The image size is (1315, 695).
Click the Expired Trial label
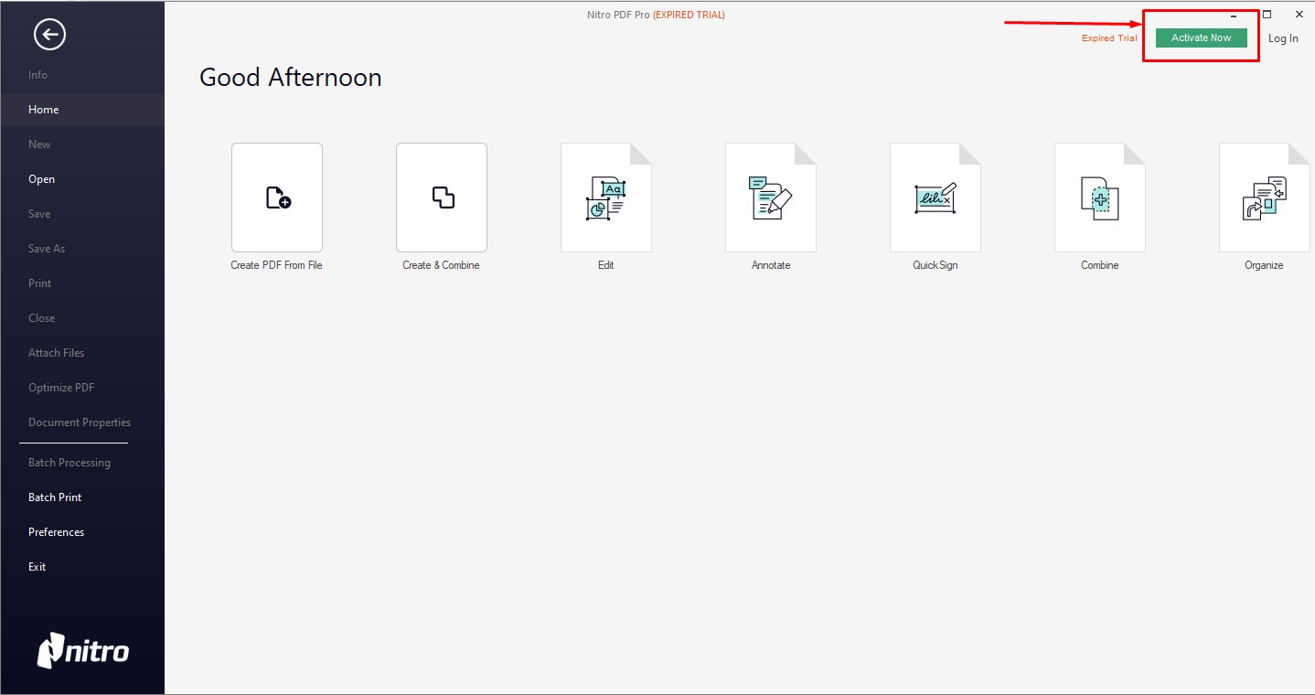point(1109,38)
